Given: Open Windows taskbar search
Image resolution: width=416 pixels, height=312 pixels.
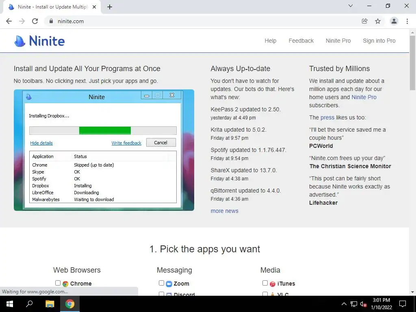Looking at the screenshot, I should tap(29, 304).
